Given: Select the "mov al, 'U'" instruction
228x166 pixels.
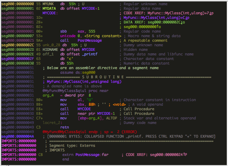Looking at the screenshot, I should pos(76,100).
